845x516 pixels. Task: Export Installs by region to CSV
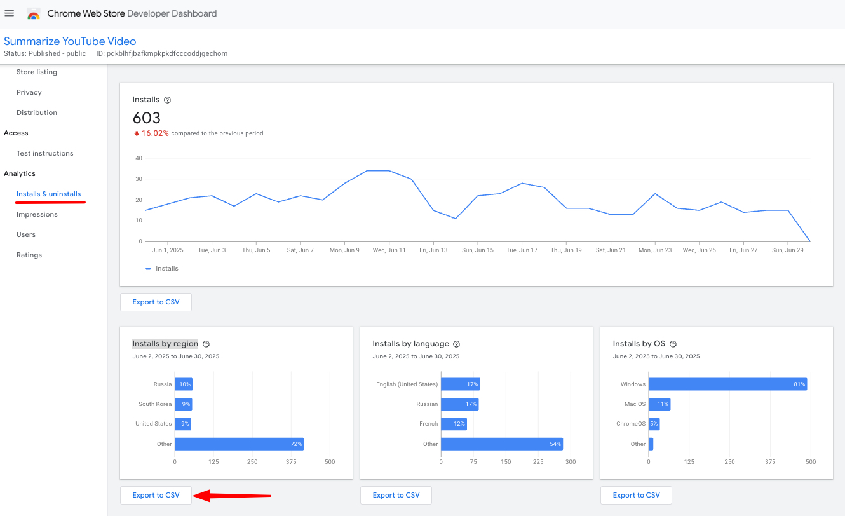156,495
